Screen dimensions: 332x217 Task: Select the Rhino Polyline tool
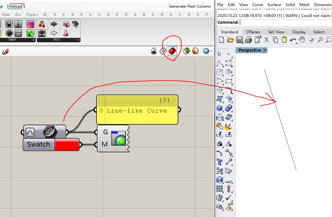(x=220, y=63)
